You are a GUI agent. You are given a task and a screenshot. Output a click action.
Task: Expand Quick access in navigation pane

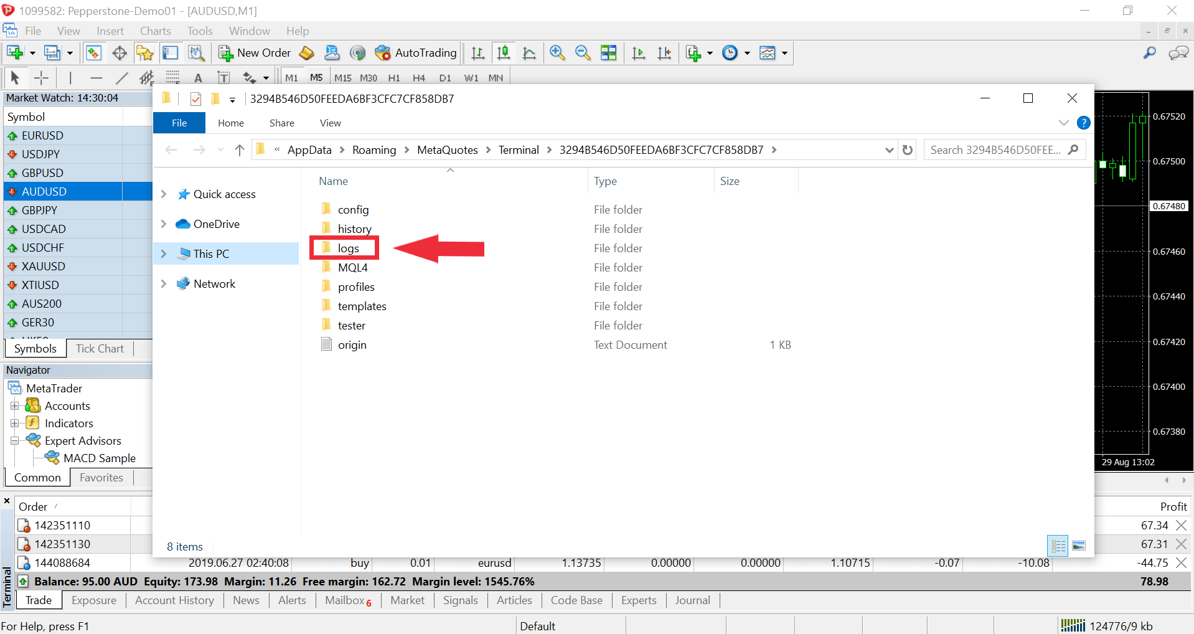click(x=164, y=194)
